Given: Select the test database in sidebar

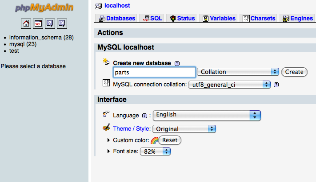Looking at the screenshot, I should (x=14, y=50).
